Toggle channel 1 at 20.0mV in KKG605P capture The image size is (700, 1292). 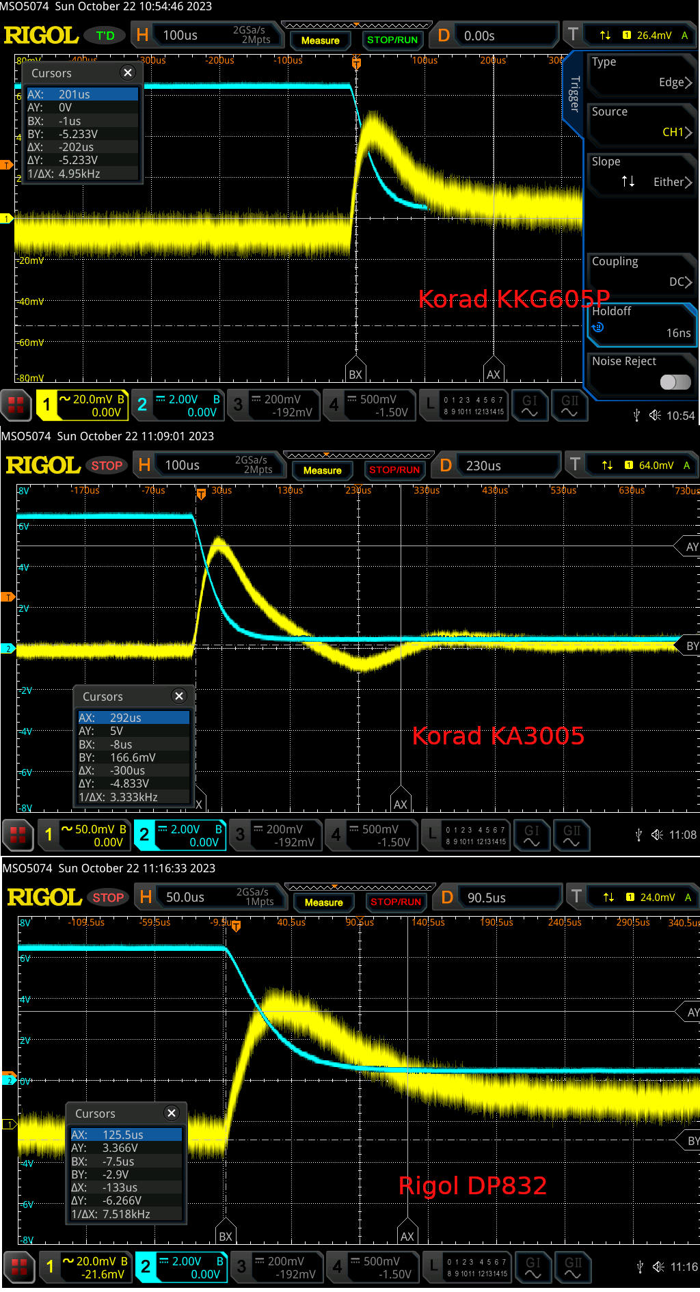[x=82, y=405]
